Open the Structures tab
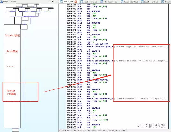This screenshot has height=132, width=171. click(166, 2)
